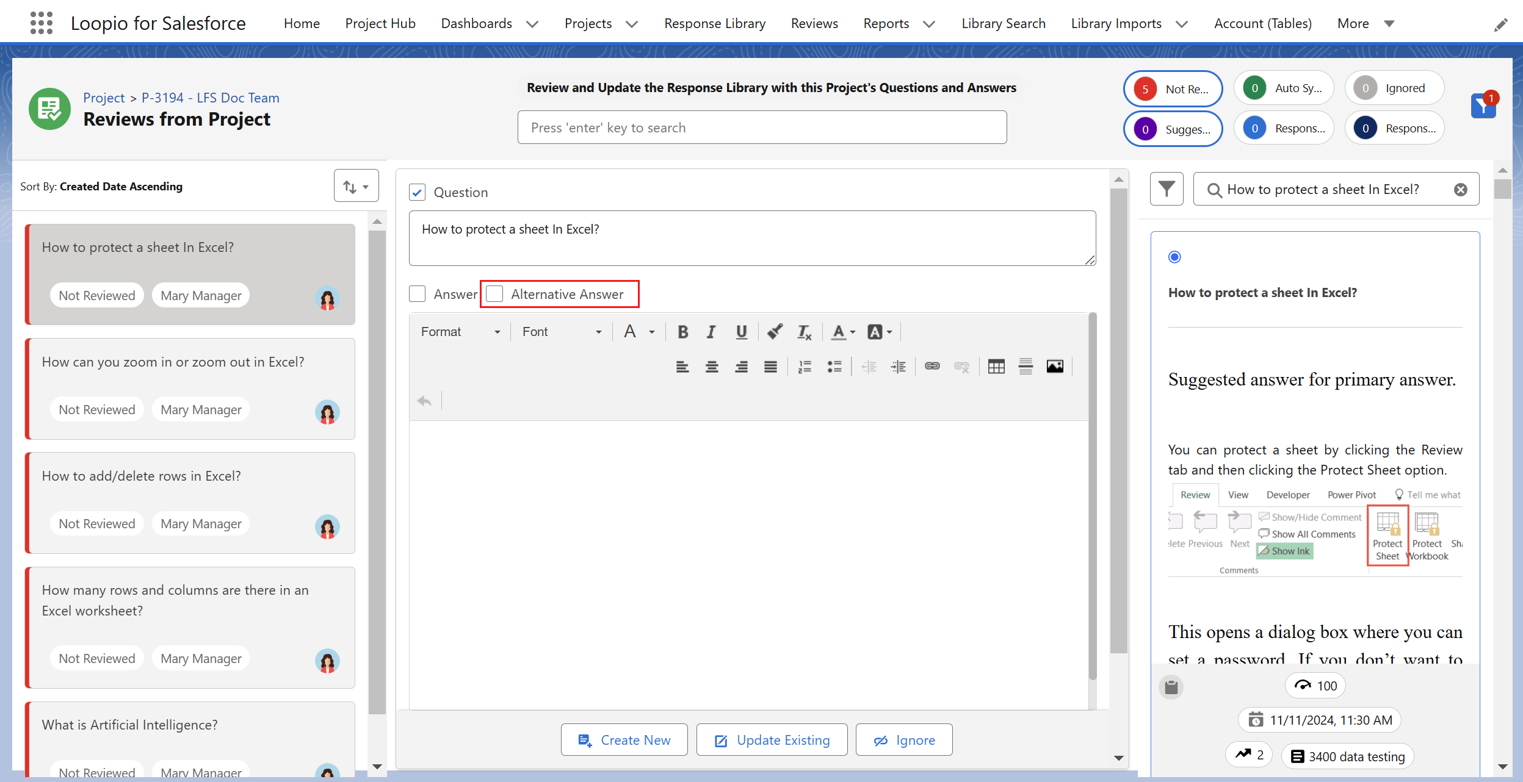Select the add/delete rows question card
1523x782 pixels.
coord(190,503)
